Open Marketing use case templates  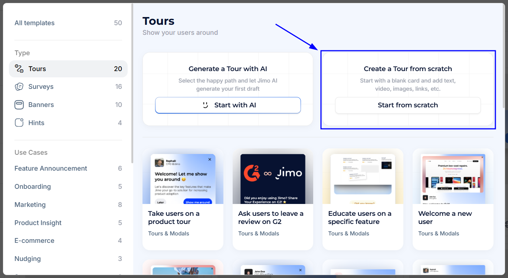(x=30, y=205)
